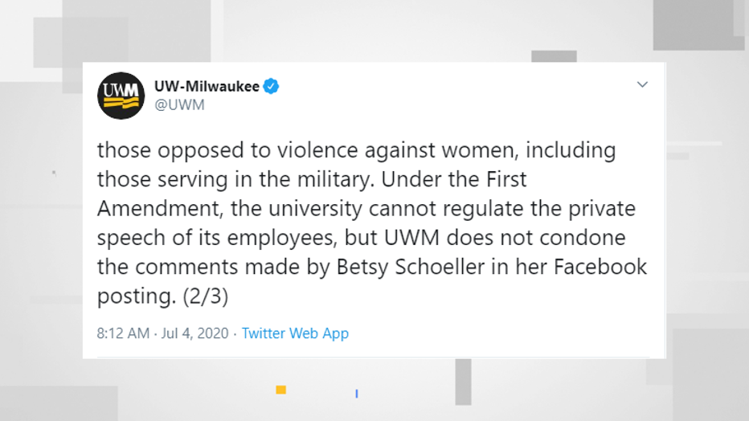Click "UWM does not condone" text

[x=505, y=238]
